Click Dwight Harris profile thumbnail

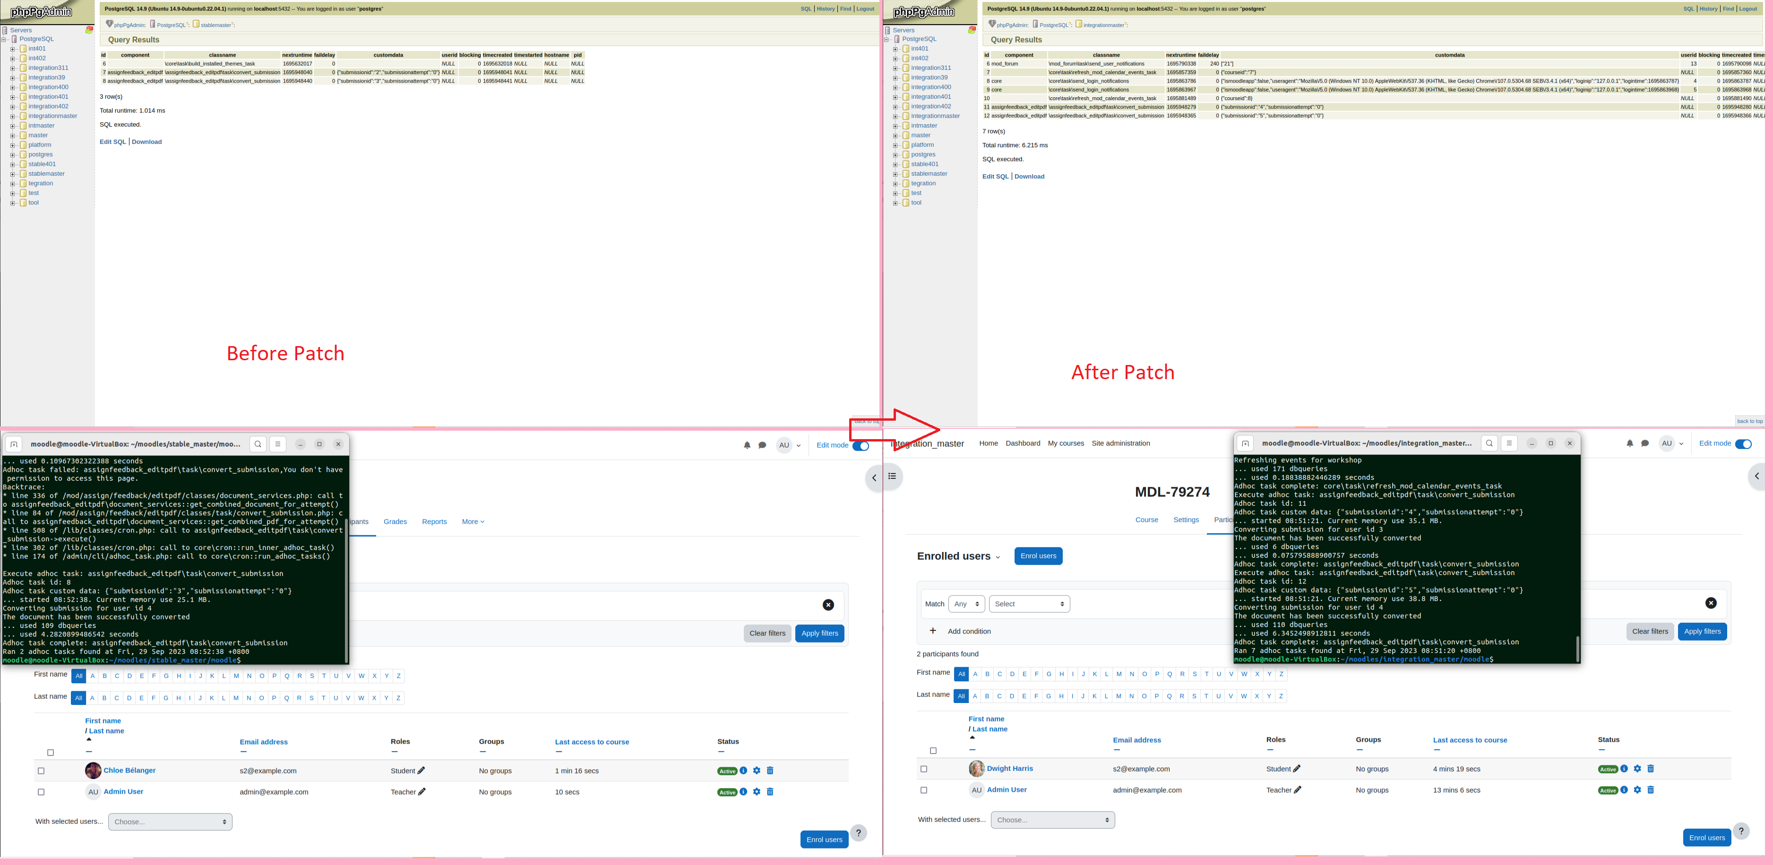click(x=977, y=769)
